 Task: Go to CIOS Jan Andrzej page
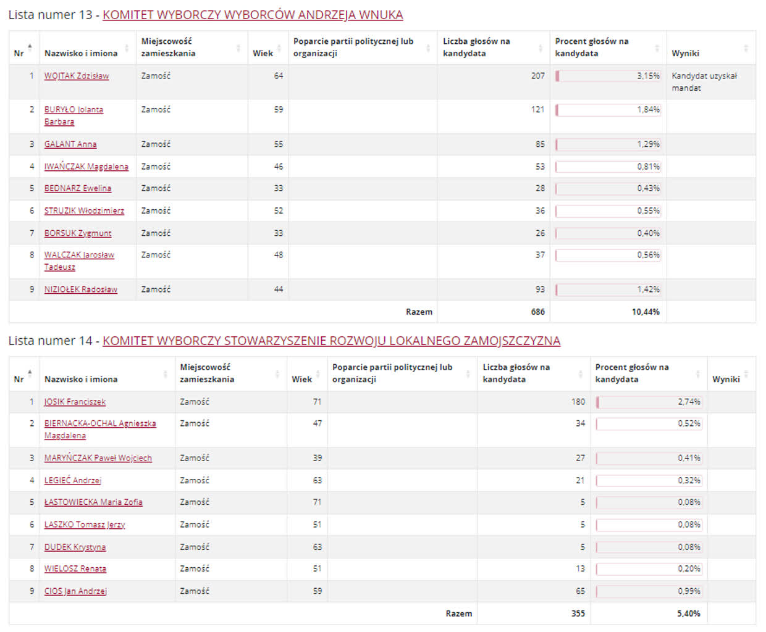pyautogui.click(x=75, y=591)
